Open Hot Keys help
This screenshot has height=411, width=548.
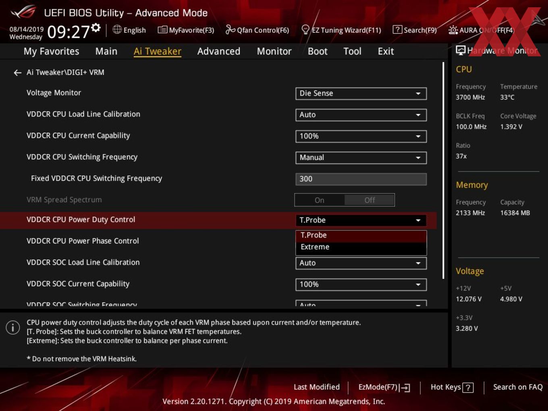[x=452, y=387]
